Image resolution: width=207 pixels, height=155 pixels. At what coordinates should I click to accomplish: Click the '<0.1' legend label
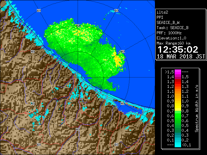186,145
